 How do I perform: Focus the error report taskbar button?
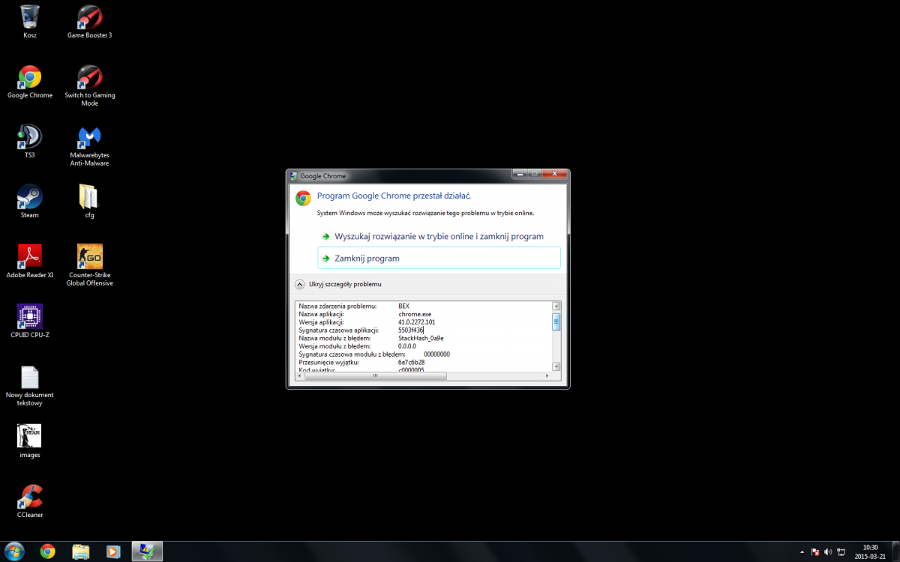147,551
